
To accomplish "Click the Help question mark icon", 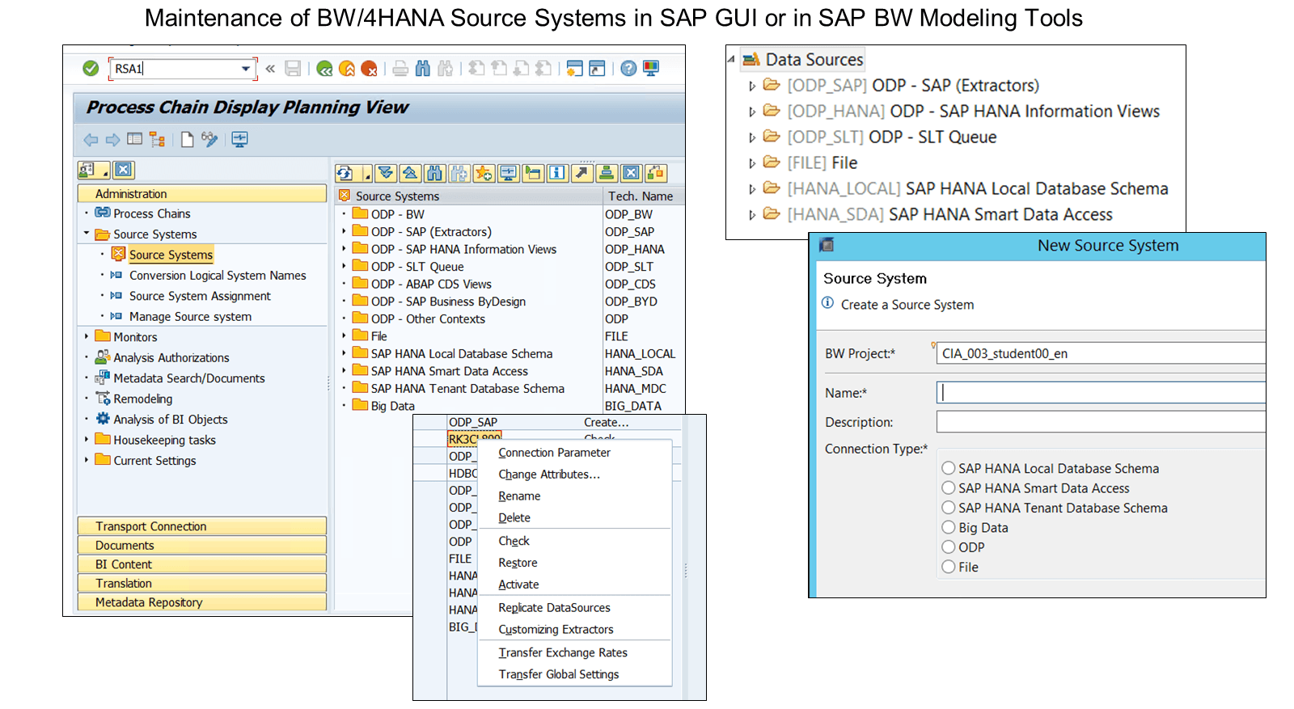I will click(628, 69).
